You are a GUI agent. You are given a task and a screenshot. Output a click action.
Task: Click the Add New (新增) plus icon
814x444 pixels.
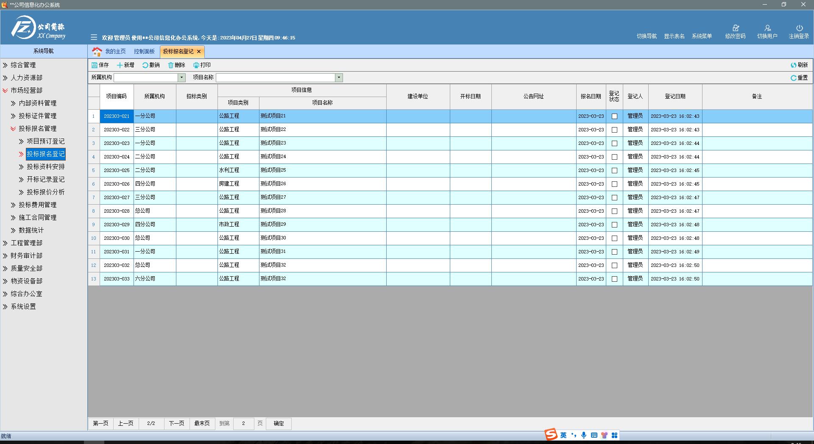tap(120, 65)
